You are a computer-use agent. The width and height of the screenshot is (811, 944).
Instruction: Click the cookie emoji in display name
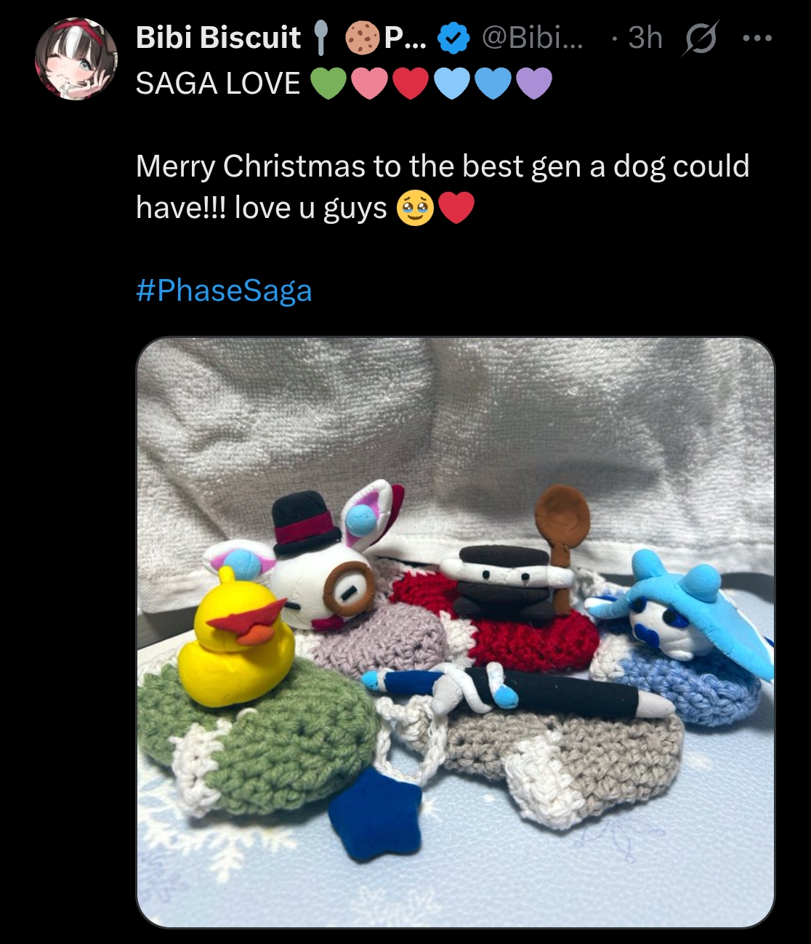click(362, 38)
